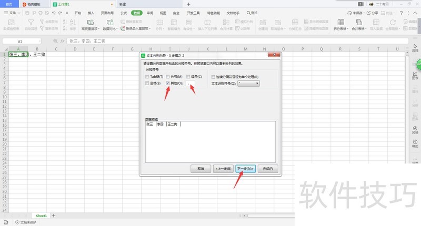Open the 文件 menu
This screenshot has width=421, height=226.
point(12,13)
